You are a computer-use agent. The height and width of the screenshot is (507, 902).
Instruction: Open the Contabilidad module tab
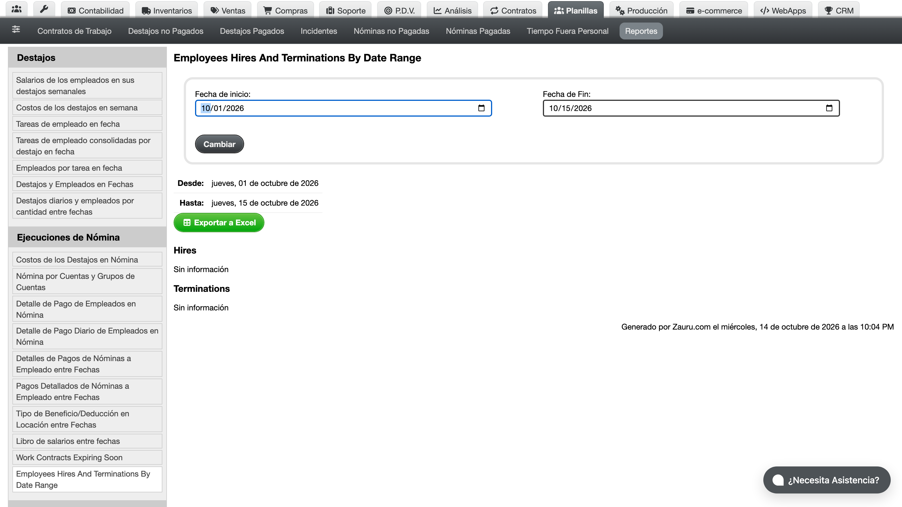[95, 10]
